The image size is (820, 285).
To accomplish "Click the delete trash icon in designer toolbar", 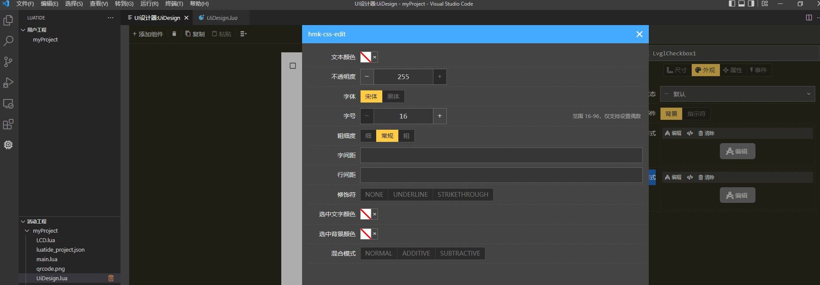I will pyautogui.click(x=174, y=34).
